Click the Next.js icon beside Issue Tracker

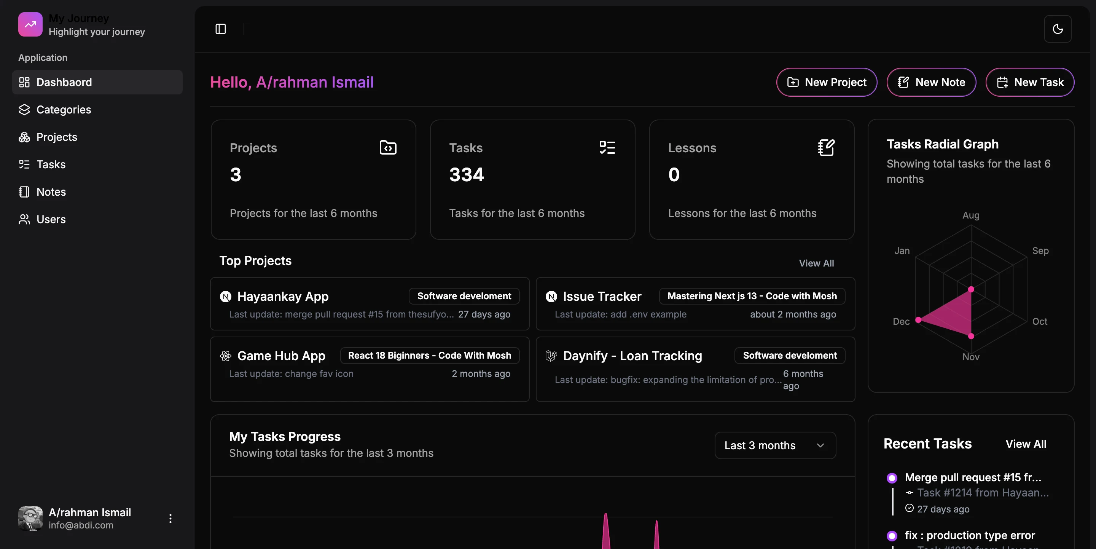551,297
